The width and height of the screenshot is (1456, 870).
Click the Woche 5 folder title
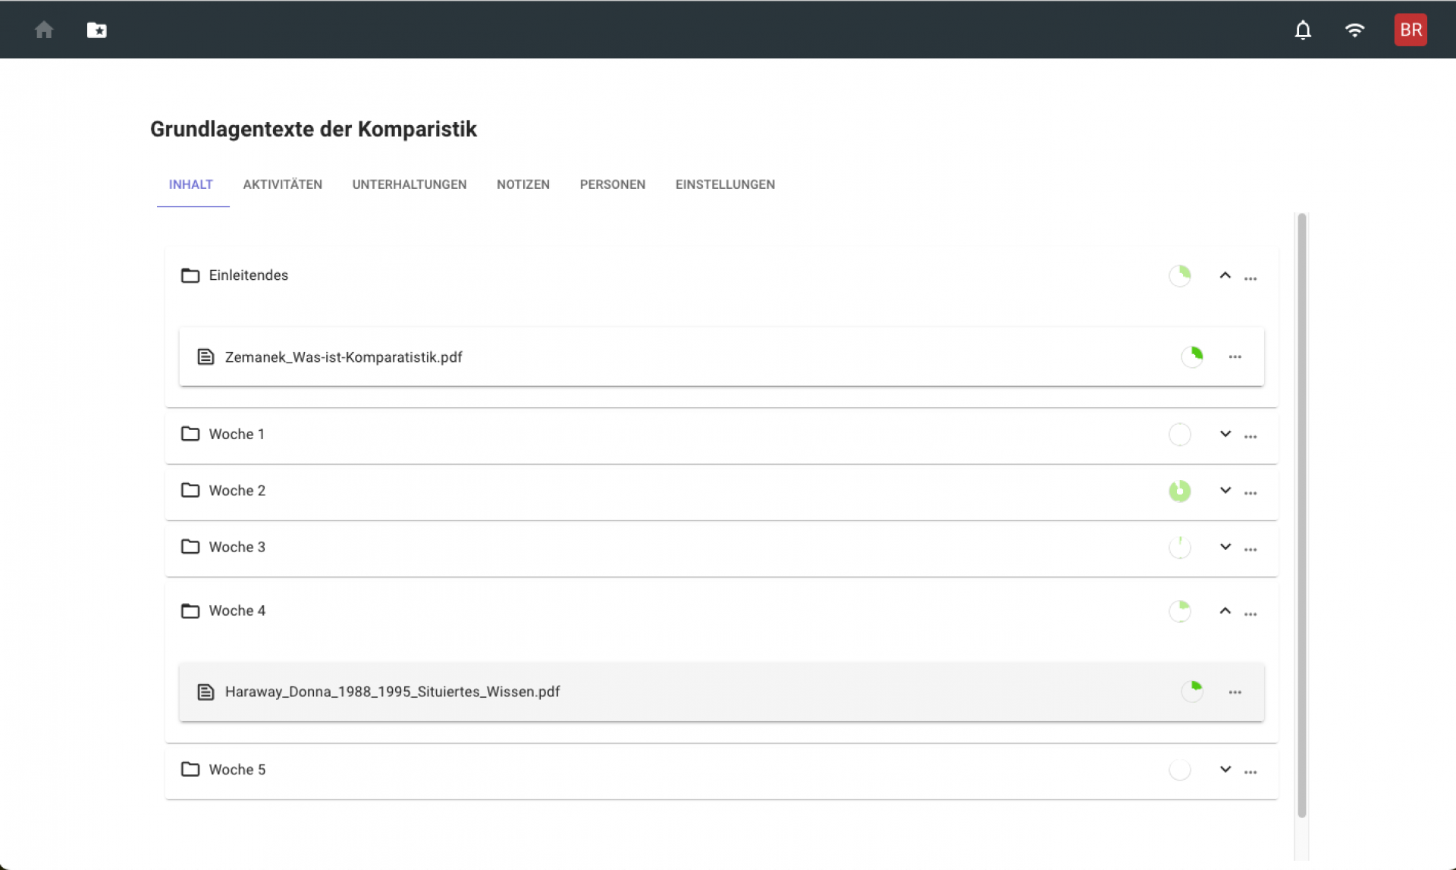(237, 769)
